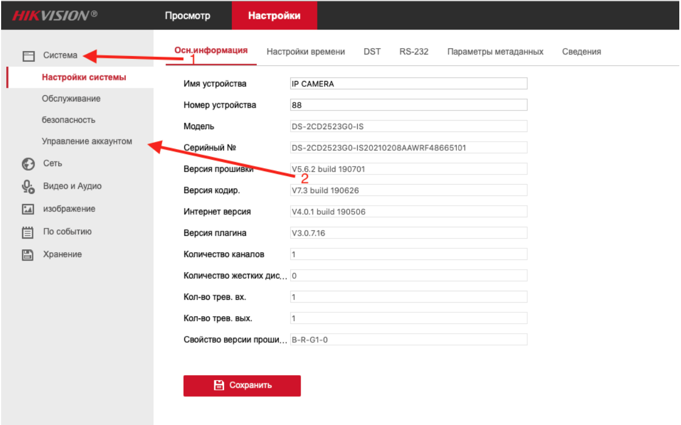Image resolution: width=681 pixels, height=425 pixels.
Task: Open the безопасность settings page
Action: pos(69,120)
